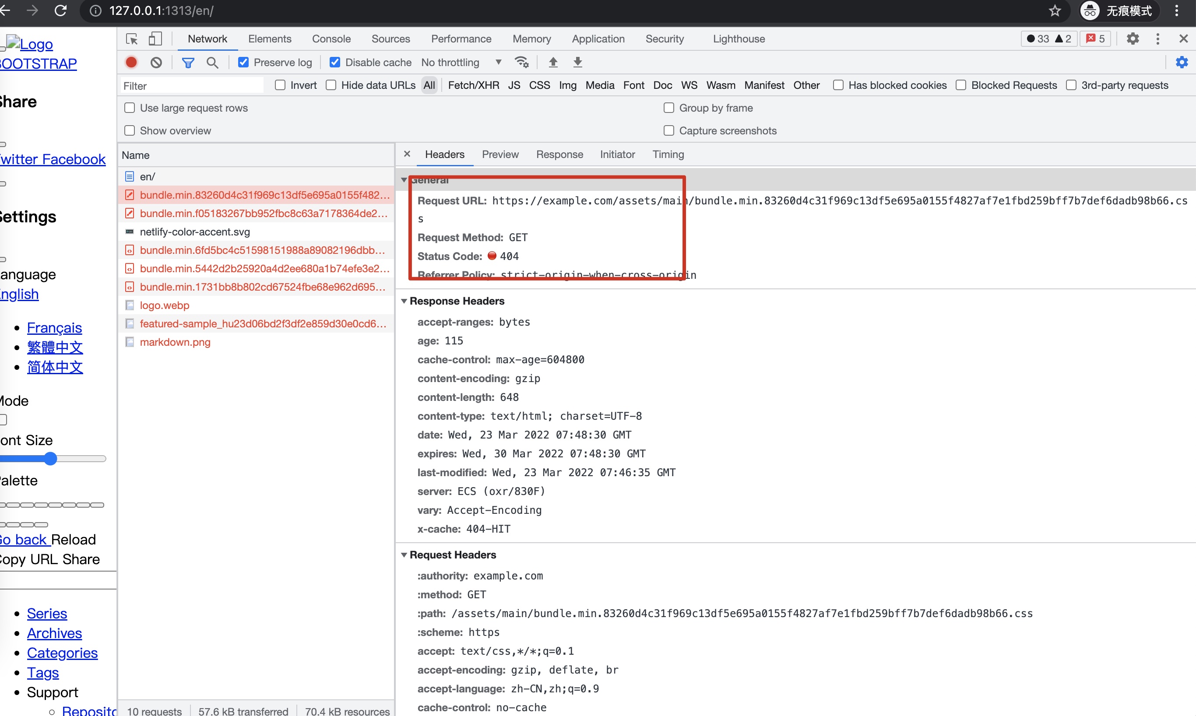Open the Timing tab for the request
Image resolution: width=1196 pixels, height=716 pixels.
pyautogui.click(x=668, y=154)
